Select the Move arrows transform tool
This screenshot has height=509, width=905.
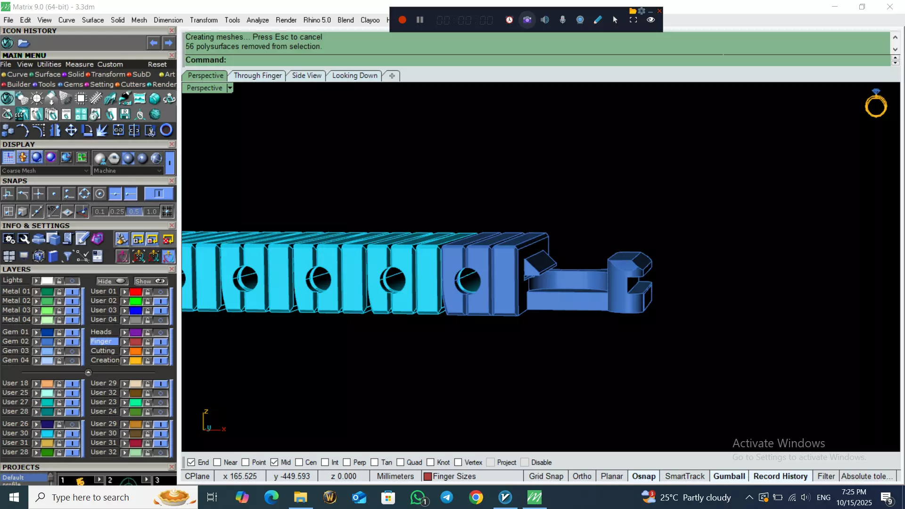point(71,130)
